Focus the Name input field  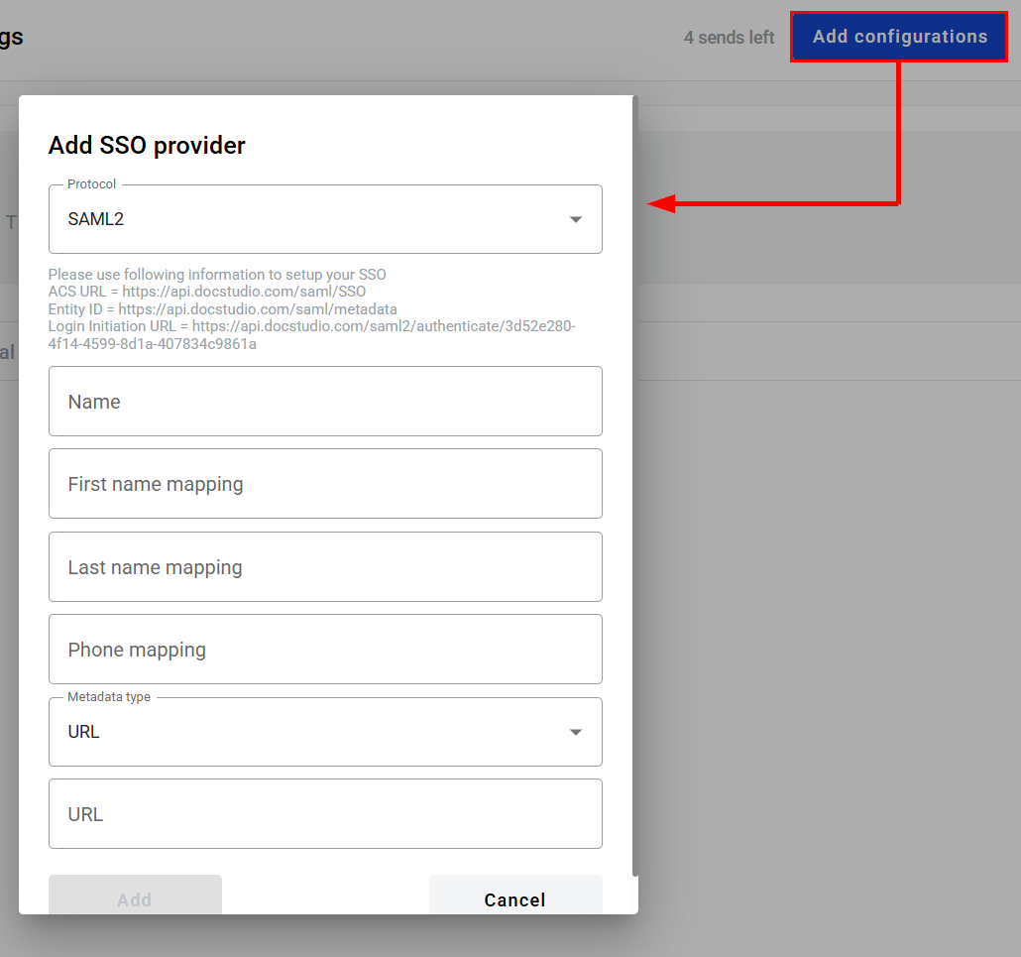point(325,402)
